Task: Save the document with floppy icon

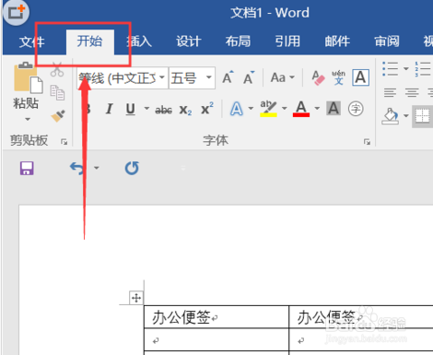Action: pyautogui.click(x=27, y=168)
